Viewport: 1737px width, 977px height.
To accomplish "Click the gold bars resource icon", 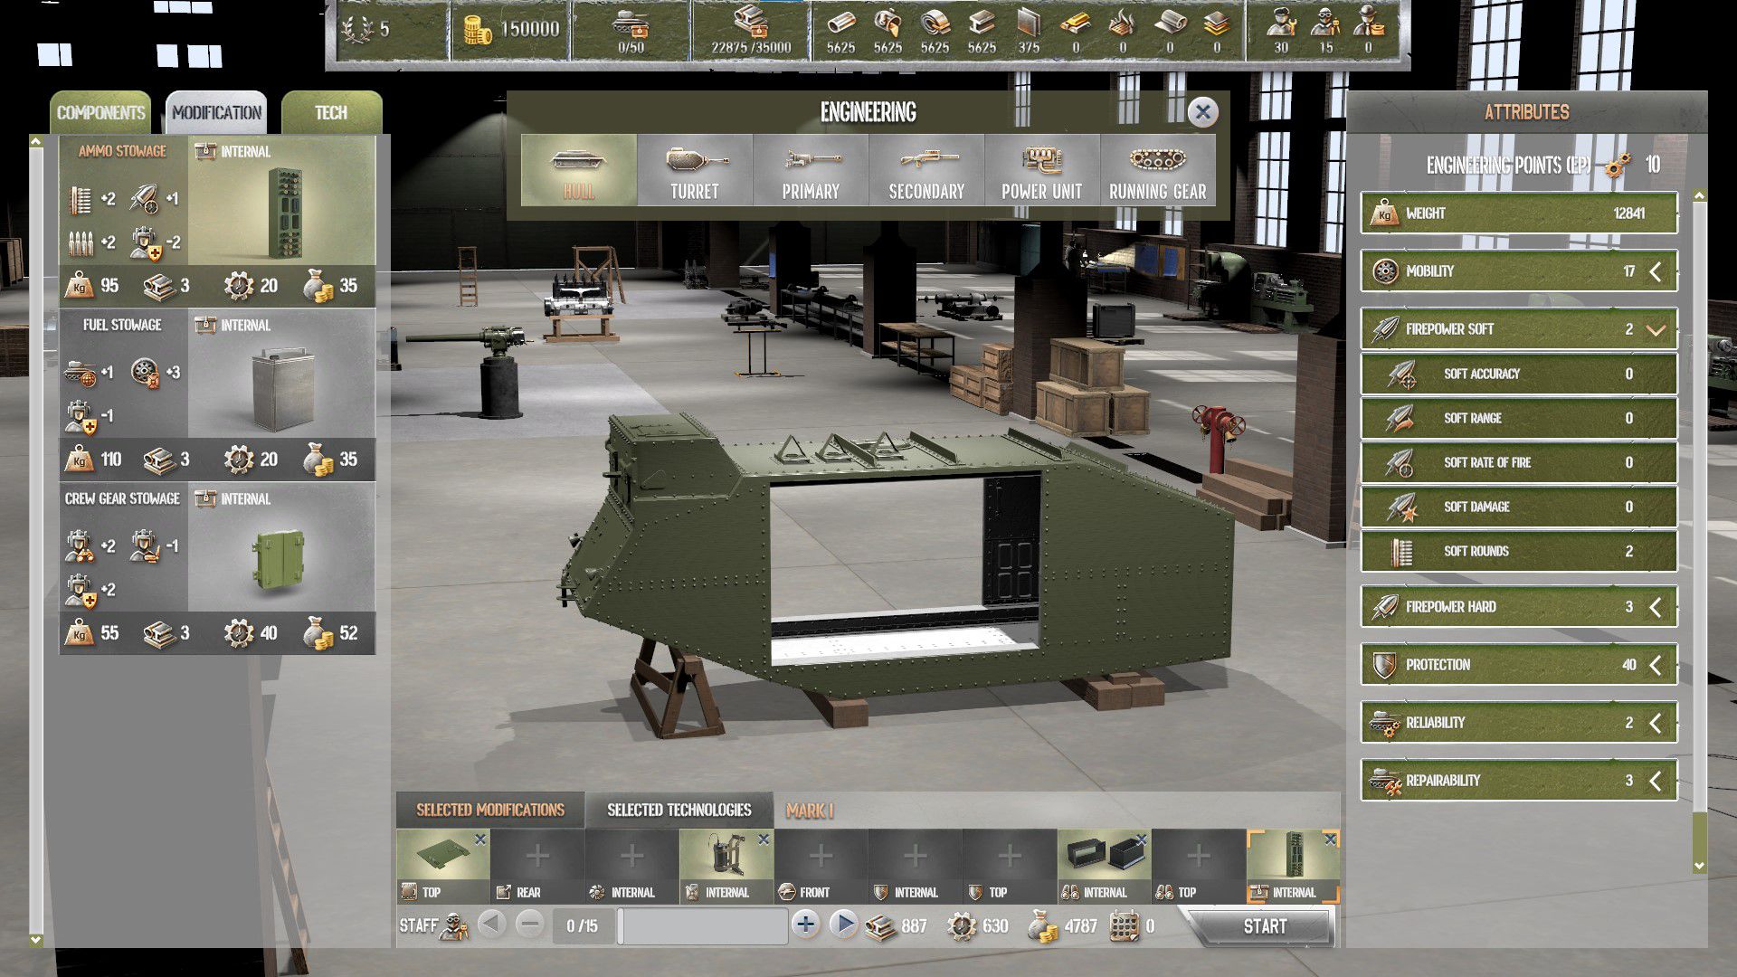I will (x=1076, y=23).
